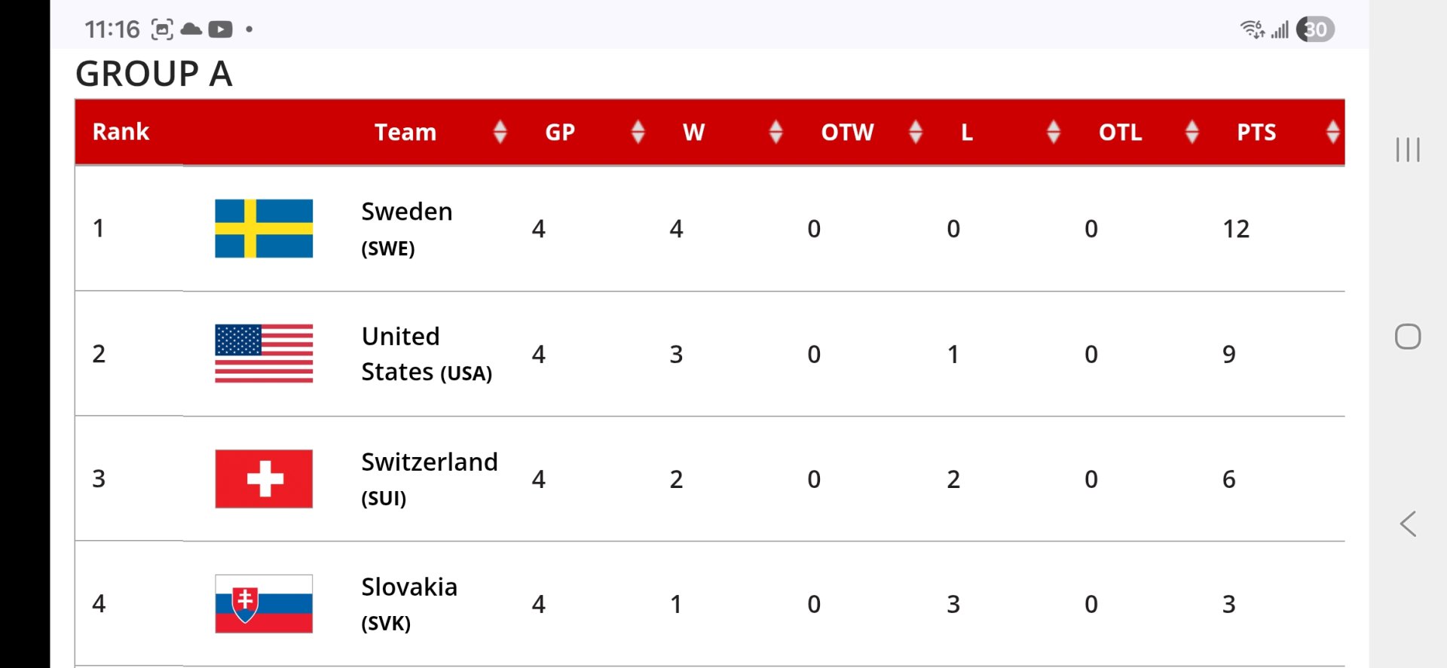This screenshot has height=668, width=1447.
Task: Click the Rank column header
Action: (121, 132)
